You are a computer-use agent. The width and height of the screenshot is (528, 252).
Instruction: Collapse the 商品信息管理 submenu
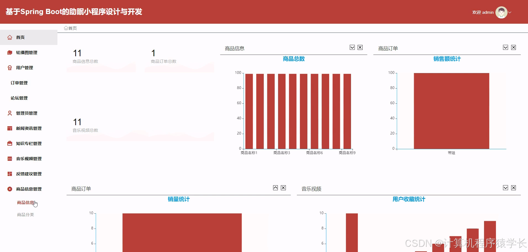tap(29, 189)
